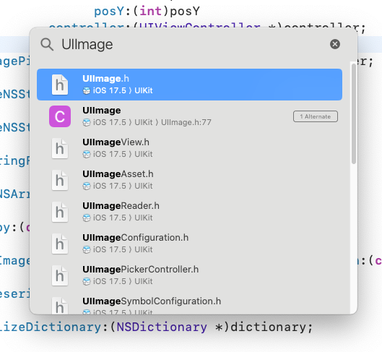Image resolution: width=382 pixels, height=352 pixels.
Task: Click the UIImageView.h header file icon
Action: pyautogui.click(x=60, y=148)
